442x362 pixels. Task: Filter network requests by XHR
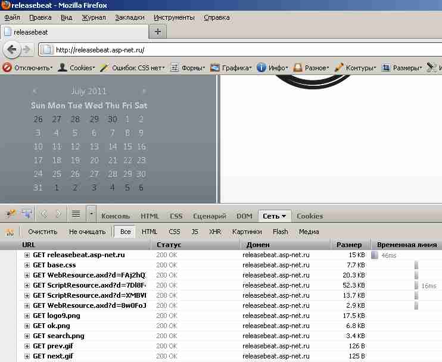[215, 232]
